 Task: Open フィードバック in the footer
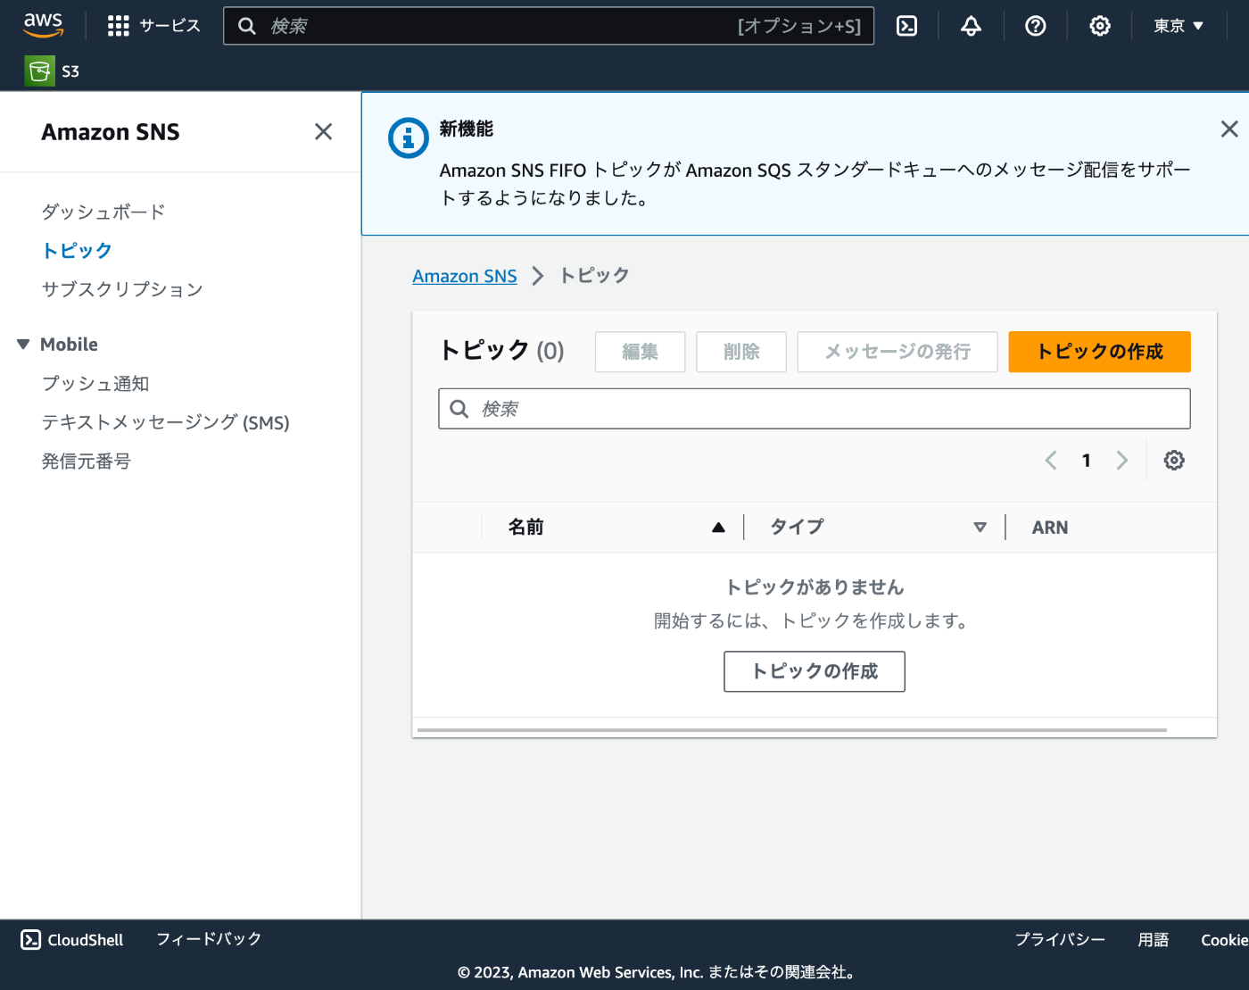(x=209, y=939)
